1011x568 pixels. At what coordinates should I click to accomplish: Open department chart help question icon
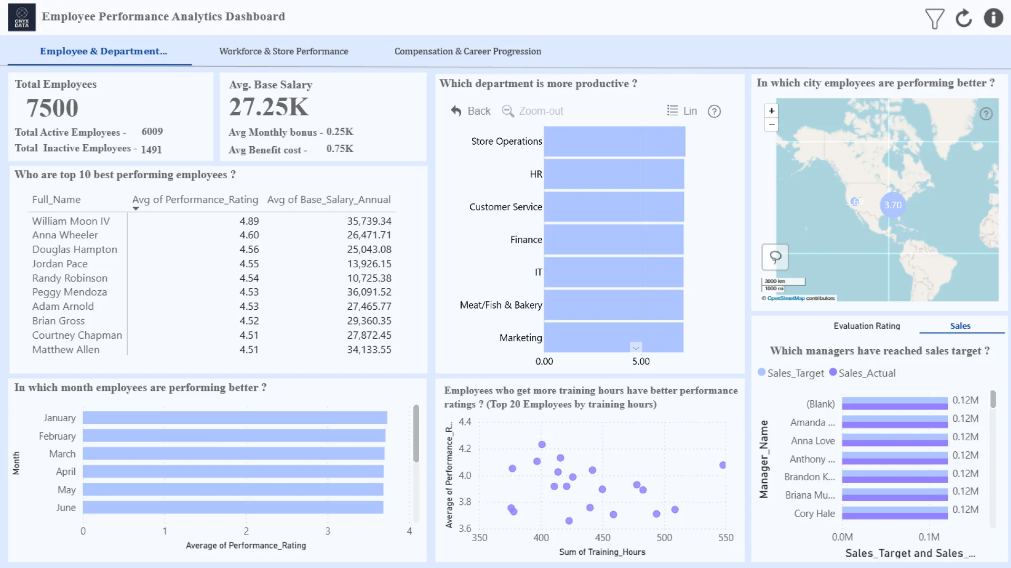714,111
